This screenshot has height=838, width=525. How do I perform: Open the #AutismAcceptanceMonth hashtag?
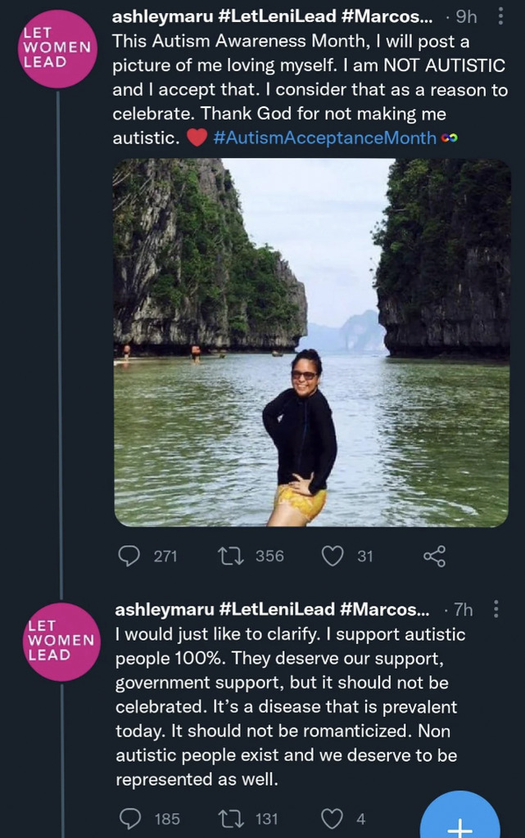(324, 138)
